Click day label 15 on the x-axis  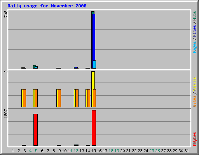(x=93, y=151)
